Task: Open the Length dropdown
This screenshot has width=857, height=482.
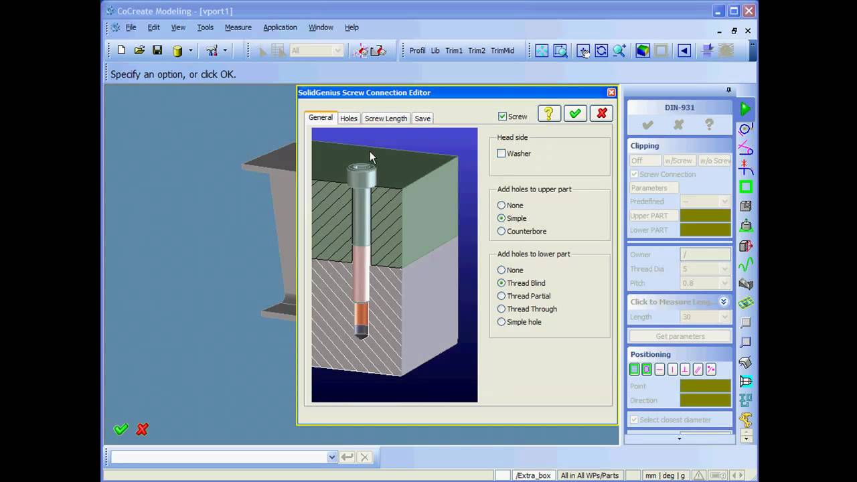Action: coord(724,317)
